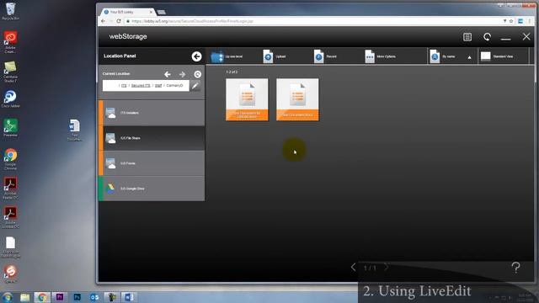The width and height of the screenshot is (539, 303).
Task: Edit the current location path with pencil
Action: [x=195, y=86]
